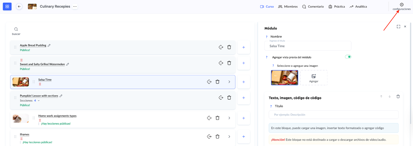Image resolution: width=413 pixels, height=146 pixels.
Task: Expand Secciones dropdown under Pumpkin lesson
Action: tap(39, 101)
